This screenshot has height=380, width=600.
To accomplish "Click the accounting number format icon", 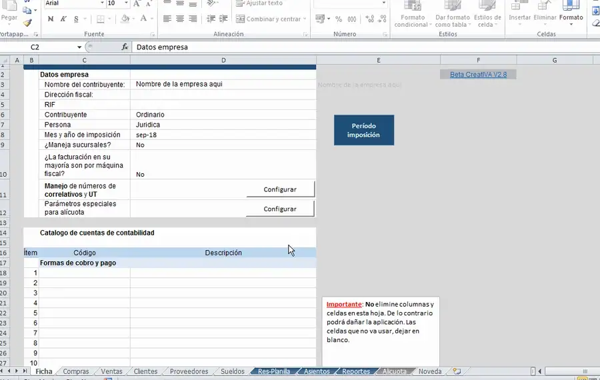I will tap(320, 19).
